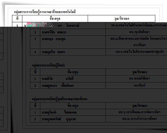167x133 pixels.
Task: Click the heading กลุ่มสาระการเรียนรู้สุขศึกษาและพละศึกษา
Action: point(59,99)
